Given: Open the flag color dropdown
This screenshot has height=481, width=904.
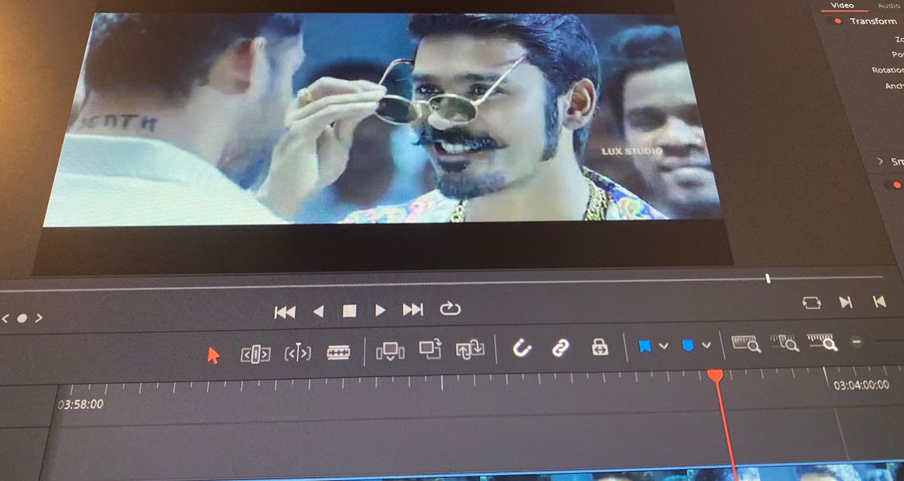Looking at the screenshot, I should pyautogui.click(x=664, y=346).
